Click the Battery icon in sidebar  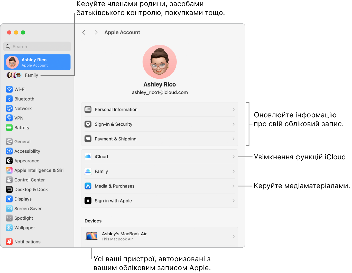click(x=9, y=128)
